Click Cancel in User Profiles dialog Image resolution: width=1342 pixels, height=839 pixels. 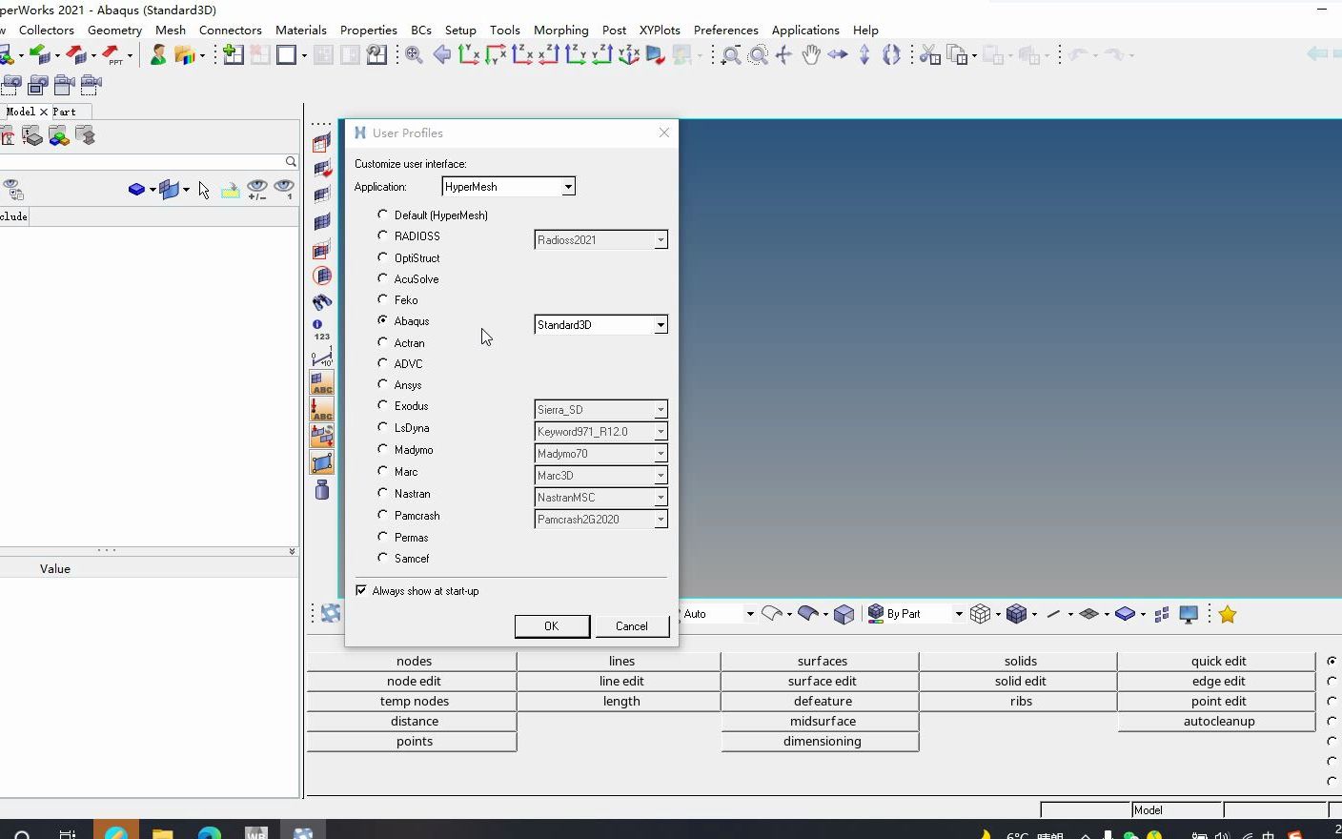(x=631, y=626)
